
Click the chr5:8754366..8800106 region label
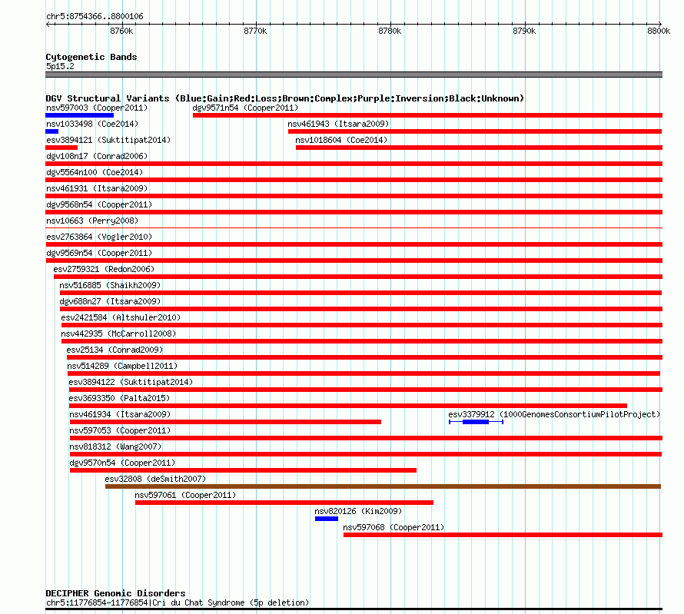tap(95, 17)
